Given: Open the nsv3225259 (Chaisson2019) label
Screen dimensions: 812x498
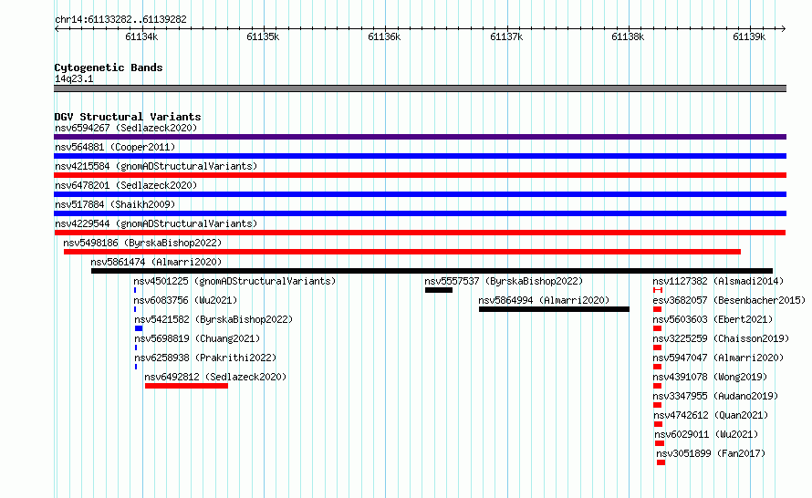Looking at the screenshot, I should [x=721, y=338].
